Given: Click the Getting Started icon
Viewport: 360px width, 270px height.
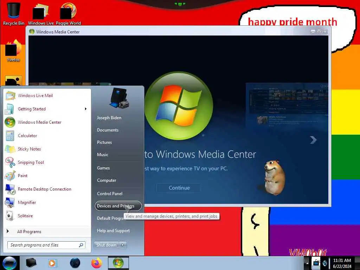Looking at the screenshot, I should point(9,109).
